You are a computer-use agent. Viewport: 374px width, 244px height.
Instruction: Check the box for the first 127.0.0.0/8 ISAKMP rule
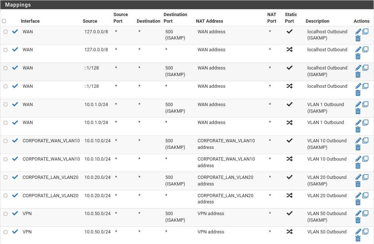tap(5, 32)
